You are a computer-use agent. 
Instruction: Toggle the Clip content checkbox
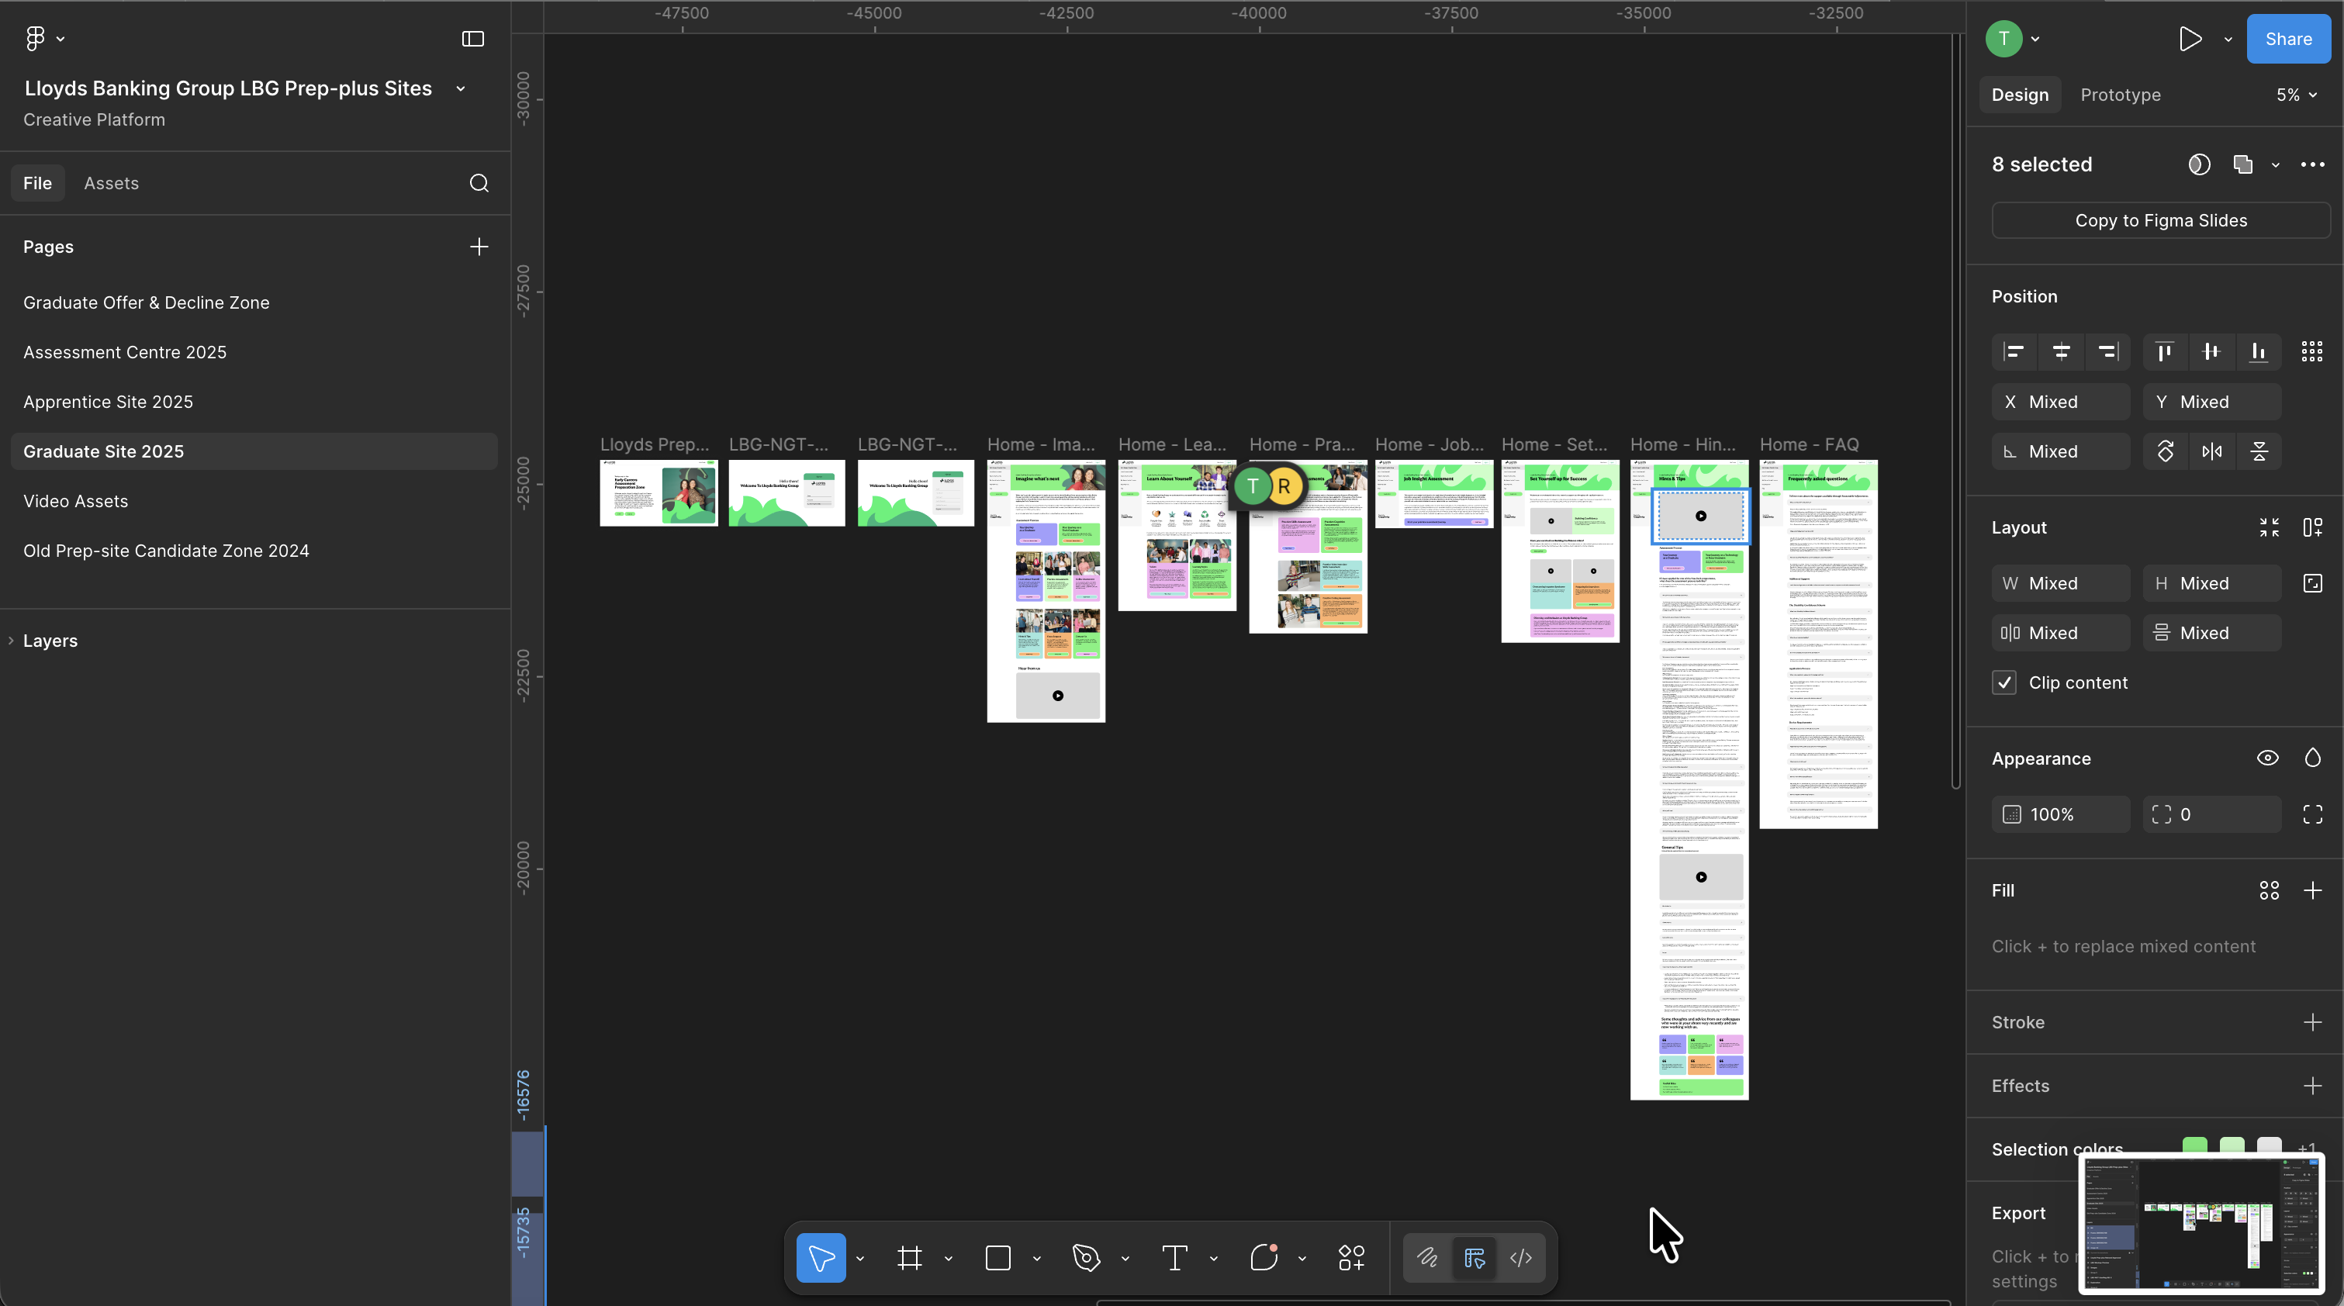pos(2003,682)
